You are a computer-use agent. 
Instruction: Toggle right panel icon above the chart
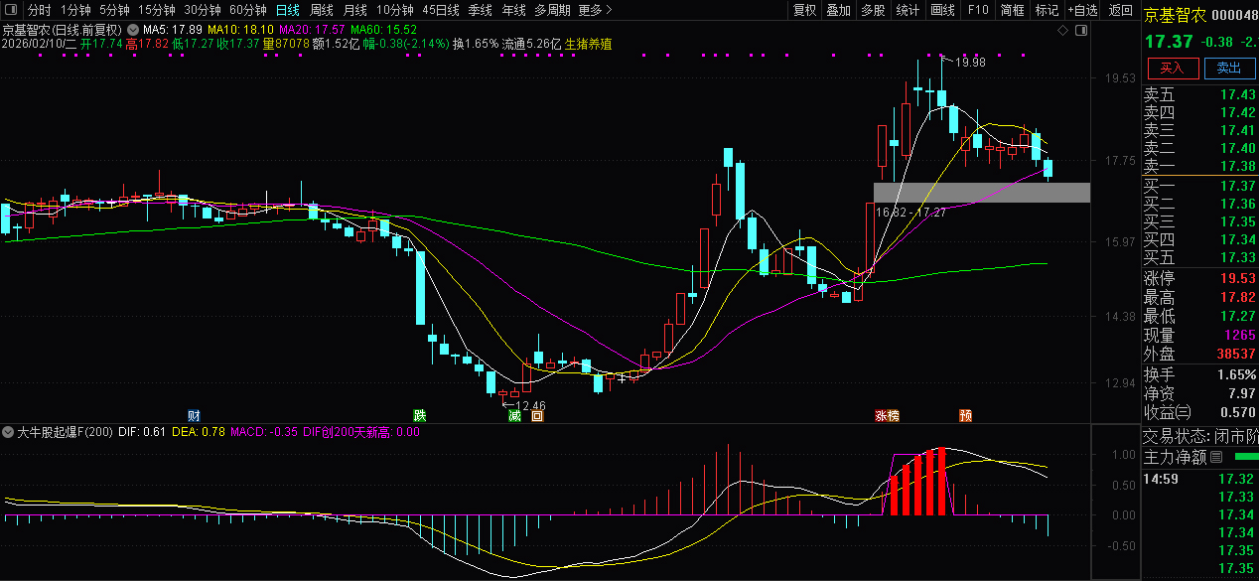1080,31
